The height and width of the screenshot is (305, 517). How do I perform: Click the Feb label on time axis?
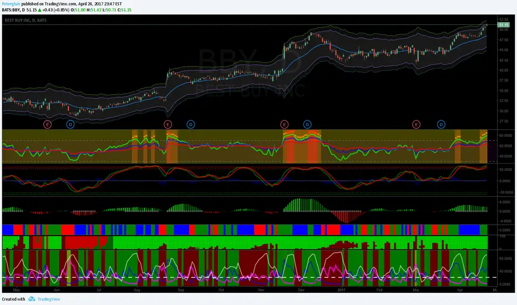tap(379, 290)
